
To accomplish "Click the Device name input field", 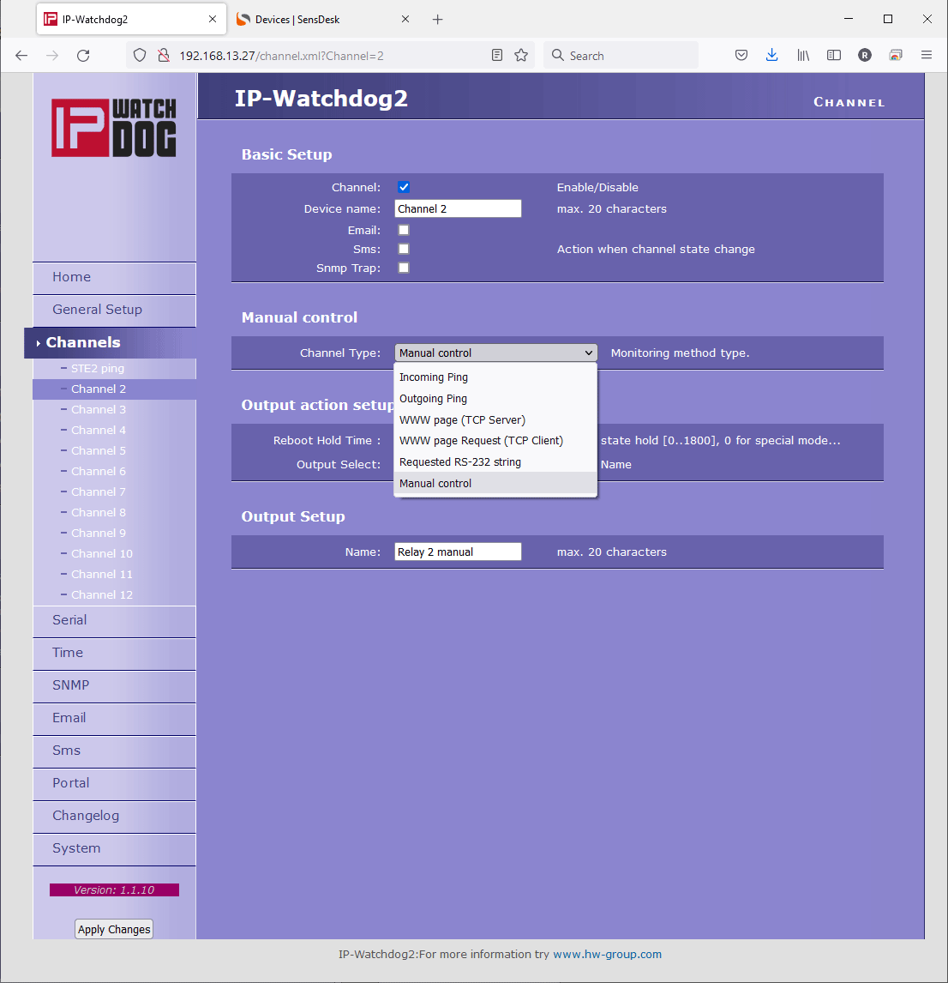I will [458, 208].
